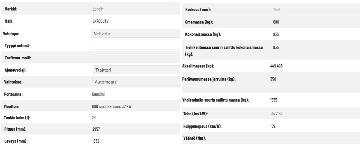The height and width of the screenshot is (149, 360).
Task: Click the Akselimassat value 449,486
Action: (x=276, y=66)
